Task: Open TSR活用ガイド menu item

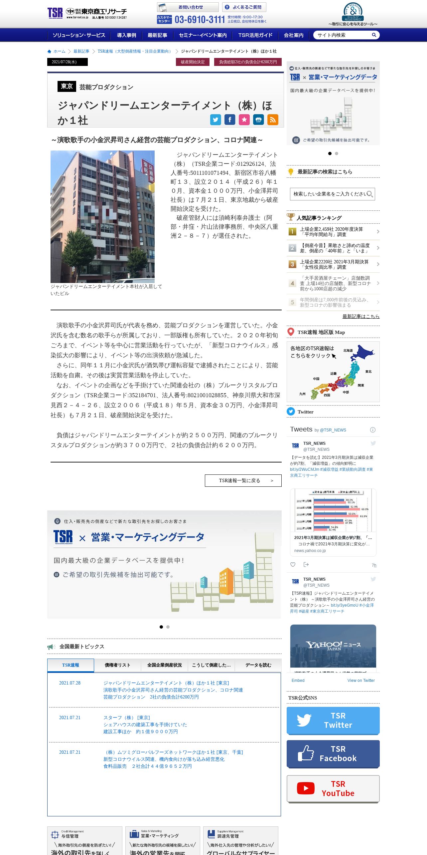Action: pyautogui.click(x=255, y=35)
